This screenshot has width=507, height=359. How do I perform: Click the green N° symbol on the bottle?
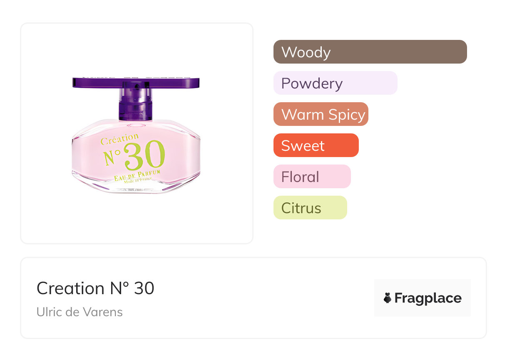click(112, 157)
